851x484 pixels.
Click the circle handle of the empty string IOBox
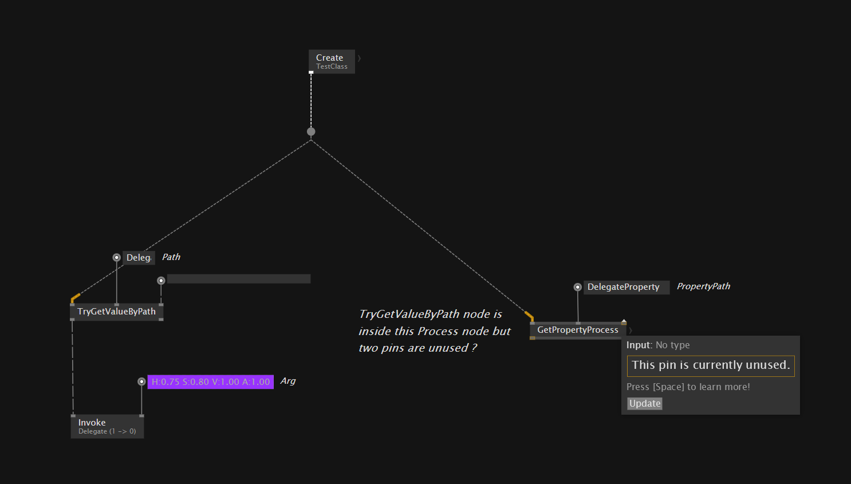pyautogui.click(x=161, y=281)
